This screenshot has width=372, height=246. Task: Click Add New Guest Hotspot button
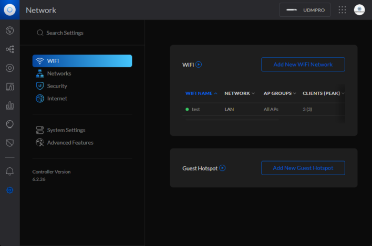(x=303, y=168)
